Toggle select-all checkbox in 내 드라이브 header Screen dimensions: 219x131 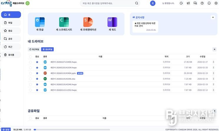click(30, 56)
